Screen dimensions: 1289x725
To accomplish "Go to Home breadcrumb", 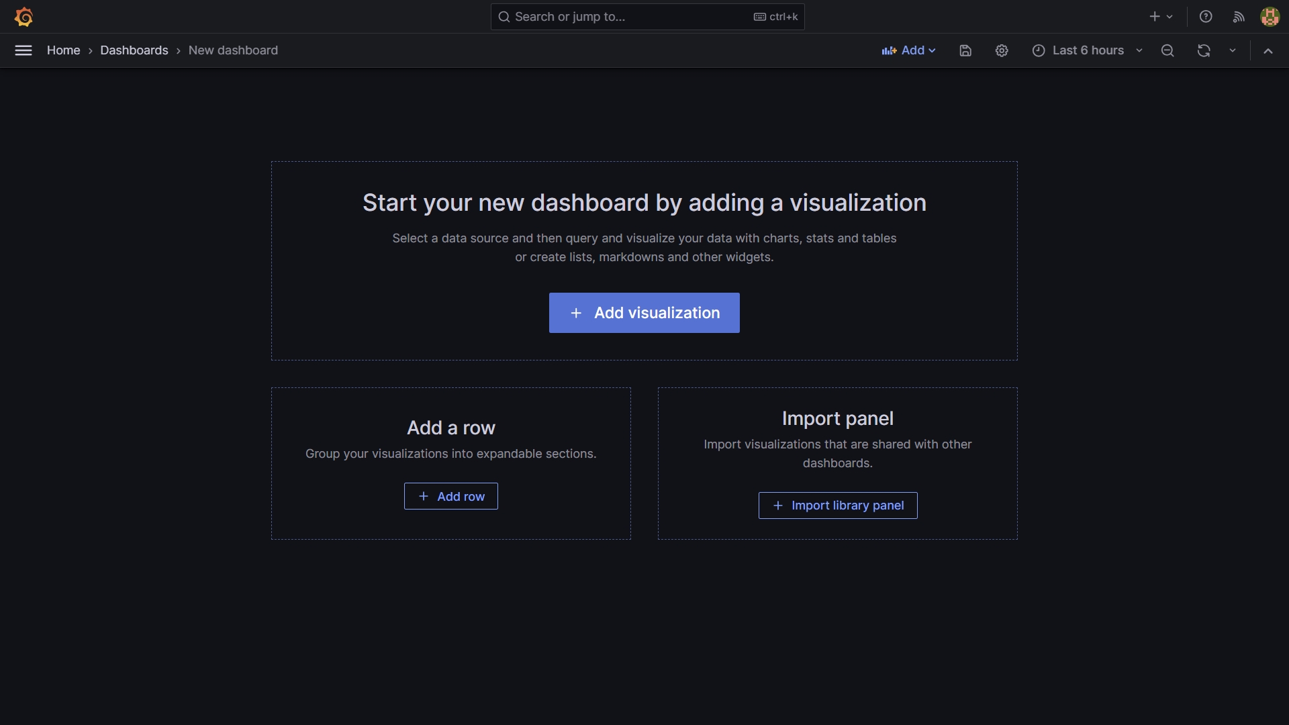I will pyautogui.click(x=63, y=50).
